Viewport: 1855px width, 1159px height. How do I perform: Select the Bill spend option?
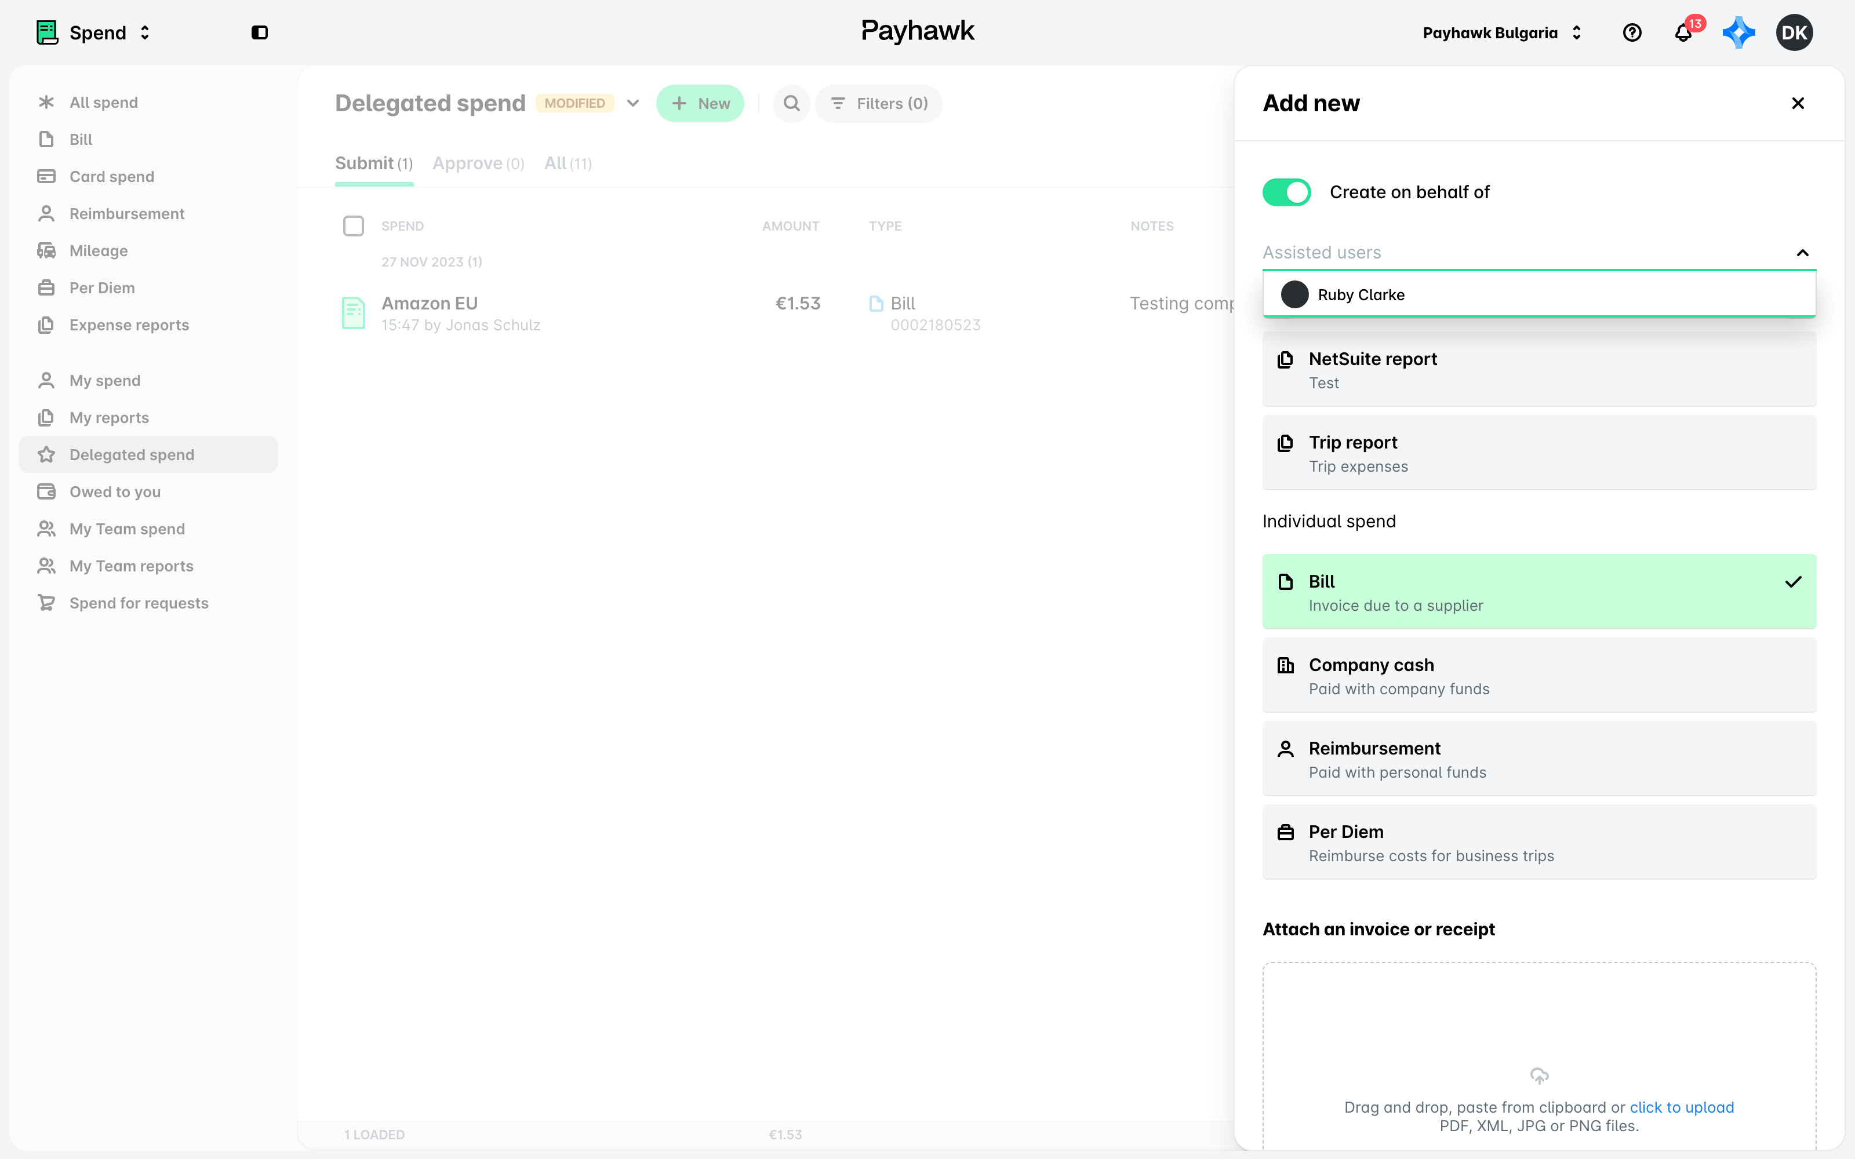coord(1539,592)
